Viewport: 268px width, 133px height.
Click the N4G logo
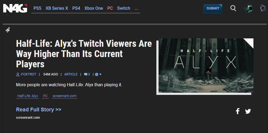(15, 8)
